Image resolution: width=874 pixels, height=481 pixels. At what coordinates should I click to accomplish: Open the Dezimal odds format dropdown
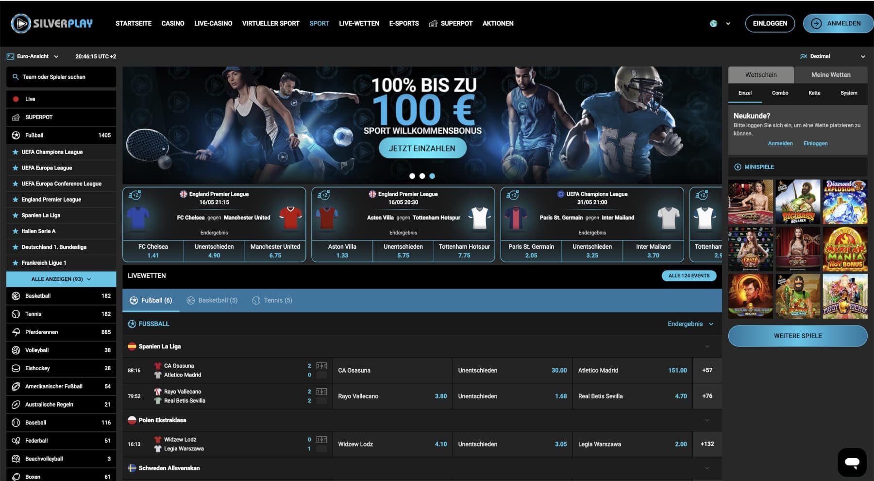coord(833,56)
